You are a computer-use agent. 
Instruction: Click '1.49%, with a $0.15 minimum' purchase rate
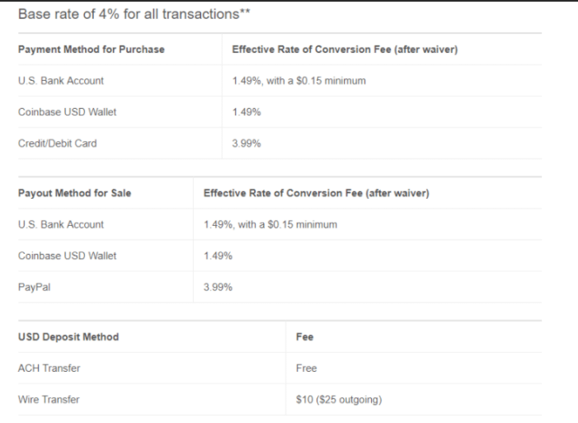299,81
